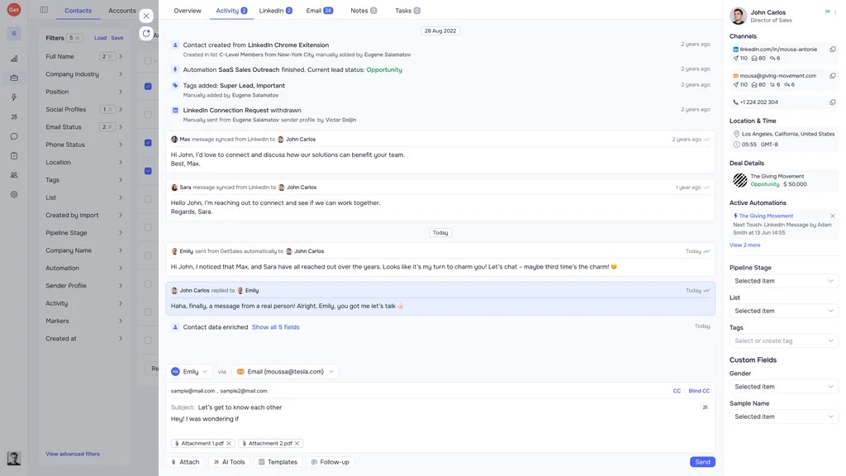This screenshot has height=476, width=846.
Task: Switch to the Notes tab
Action: pyautogui.click(x=364, y=10)
